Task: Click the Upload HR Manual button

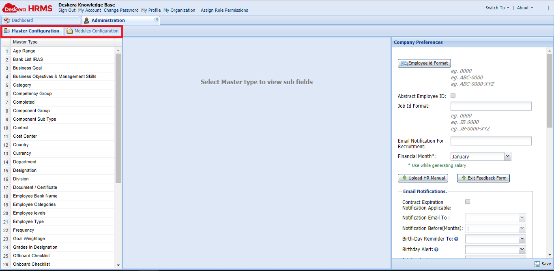Action: point(423,178)
